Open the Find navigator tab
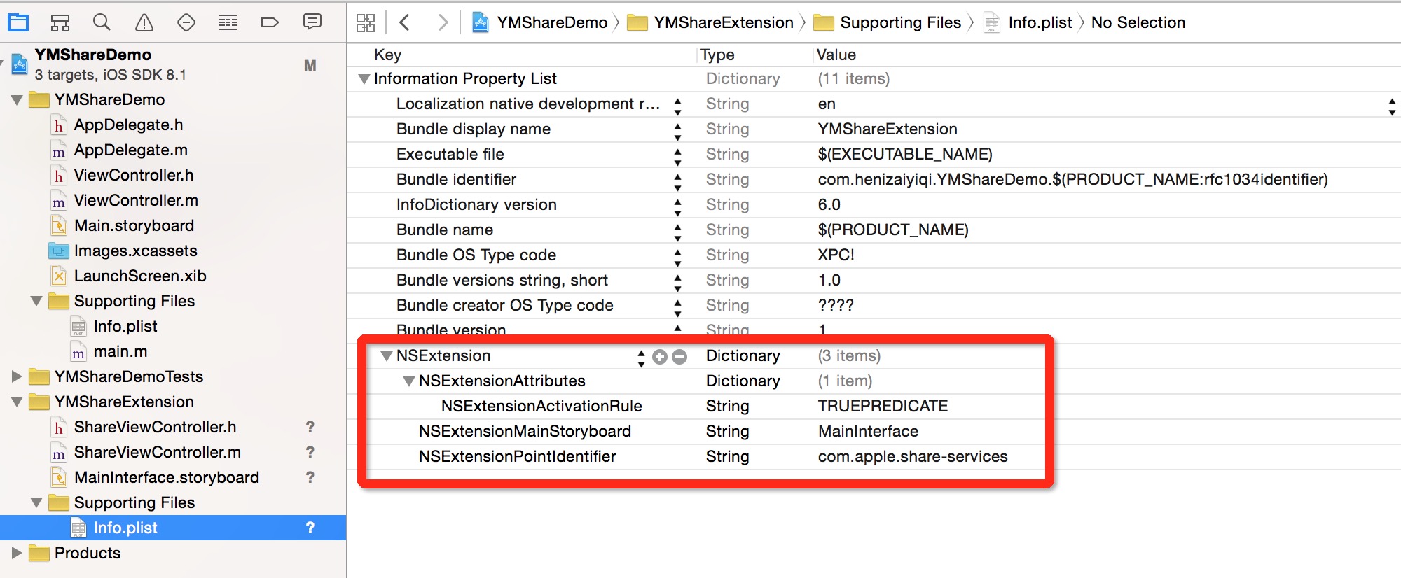1401x578 pixels. point(102,22)
